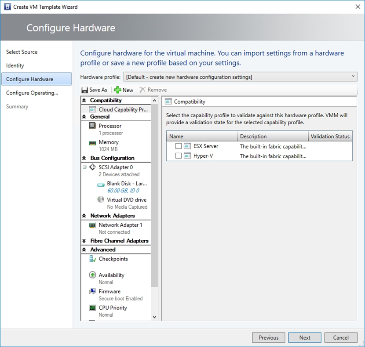Click the Availability green arrow icon
The image size is (365, 347).
click(x=92, y=275)
